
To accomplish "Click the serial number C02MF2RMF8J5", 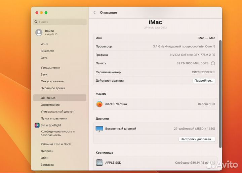I will coord(203,72).
